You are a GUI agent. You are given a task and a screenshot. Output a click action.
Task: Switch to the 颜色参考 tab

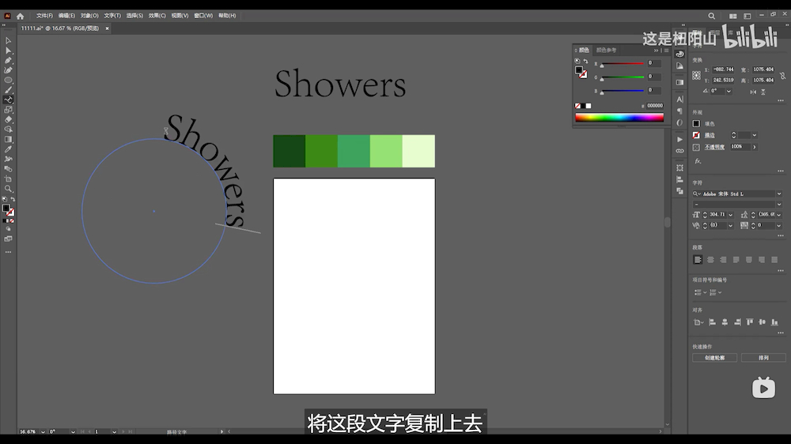point(607,50)
